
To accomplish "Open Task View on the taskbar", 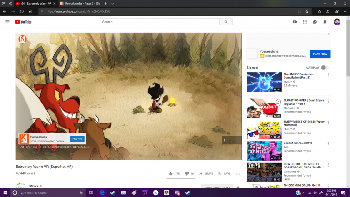I will click(x=91, y=192).
